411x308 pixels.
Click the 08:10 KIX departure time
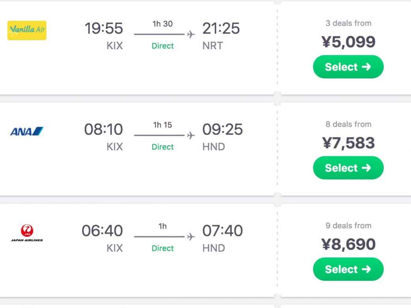coord(104,130)
